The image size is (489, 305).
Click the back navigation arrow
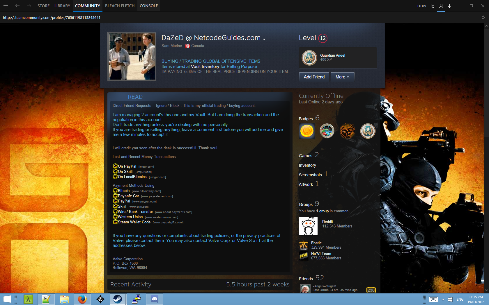tap(17, 6)
